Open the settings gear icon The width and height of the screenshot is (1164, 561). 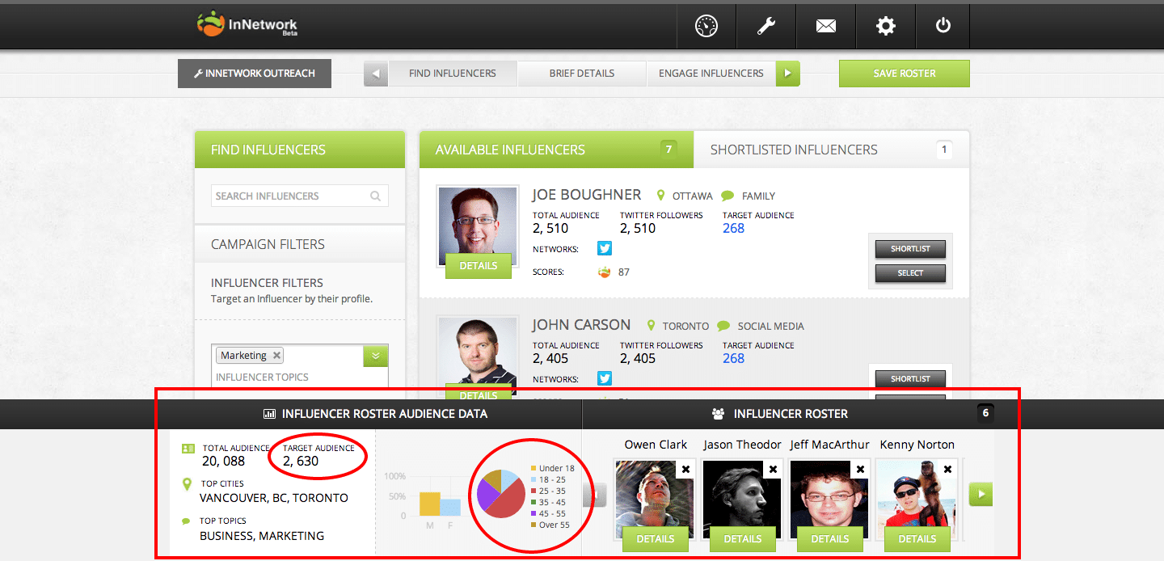(886, 26)
